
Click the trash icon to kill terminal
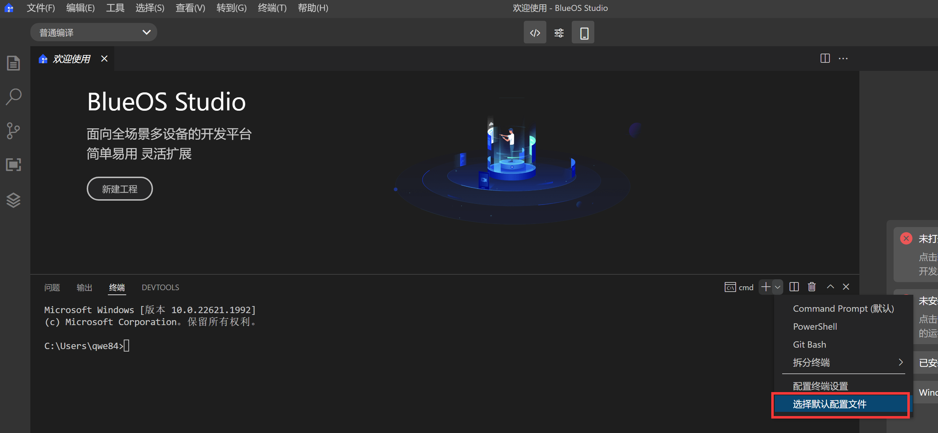tap(812, 287)
